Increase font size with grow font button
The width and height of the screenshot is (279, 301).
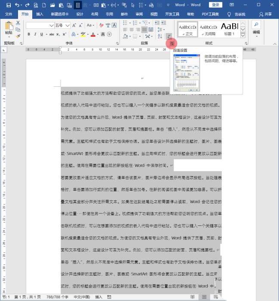[x=74, y=25]
